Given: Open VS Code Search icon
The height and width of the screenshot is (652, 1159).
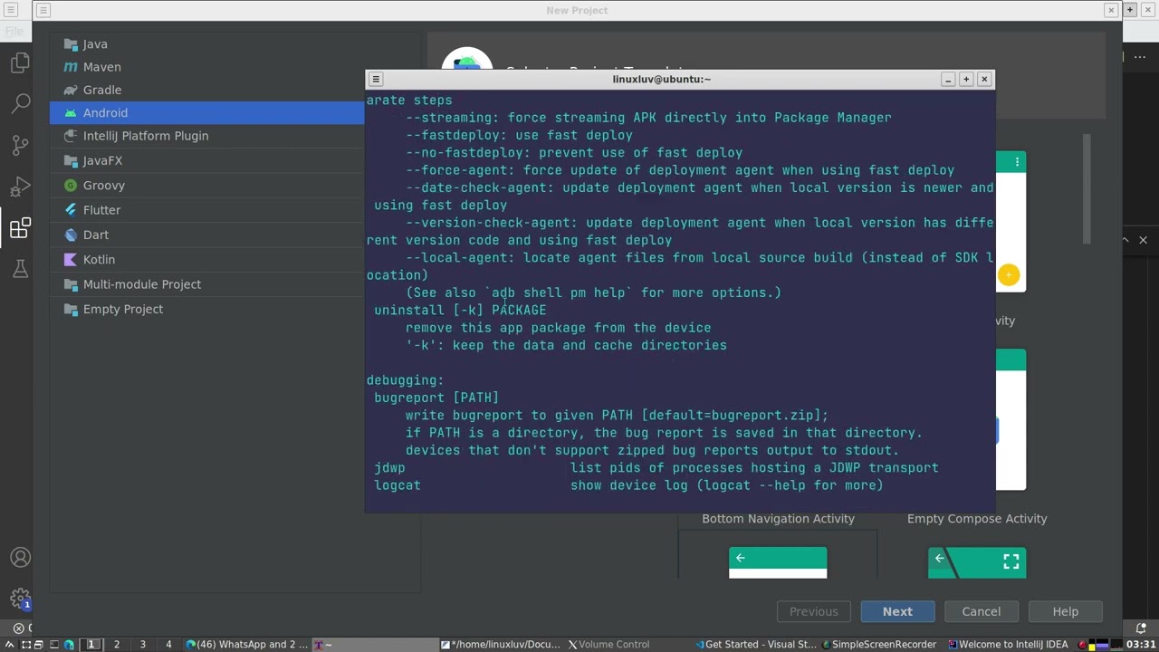Looking at the screenshot, I should coord(20,103).
